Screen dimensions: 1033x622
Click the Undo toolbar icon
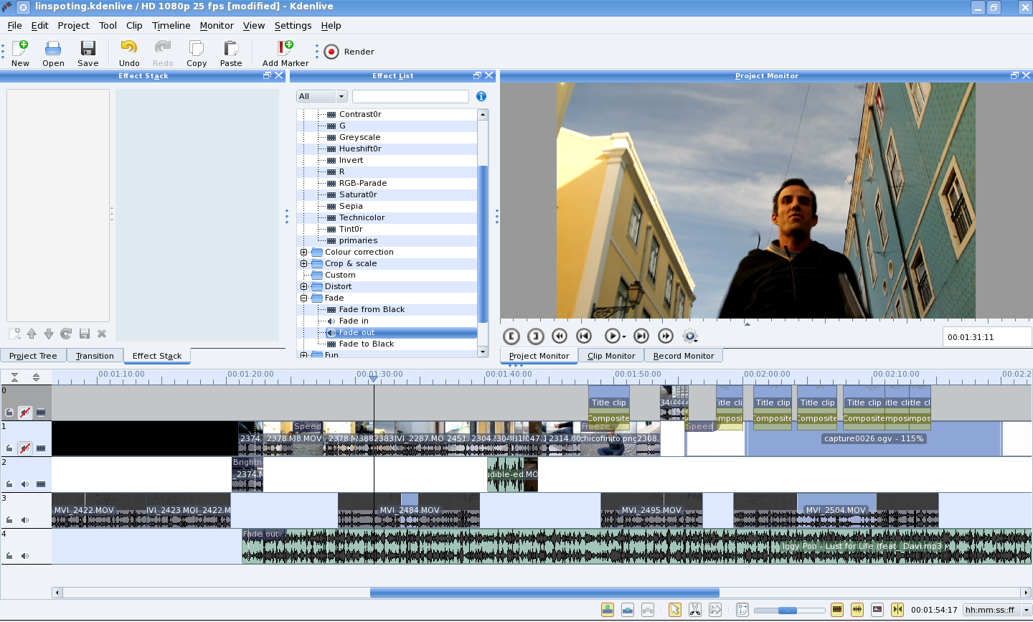click(x=129, y=50)
